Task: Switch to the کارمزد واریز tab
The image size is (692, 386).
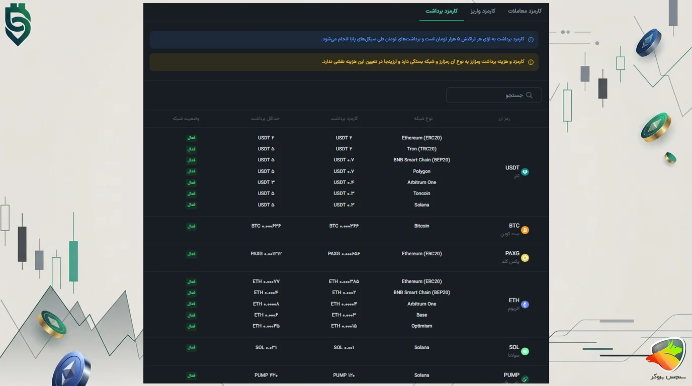Action: pos(483,11)
